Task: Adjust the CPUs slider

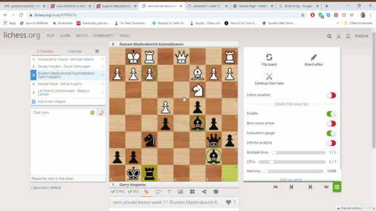Action: tap(292, 162)
